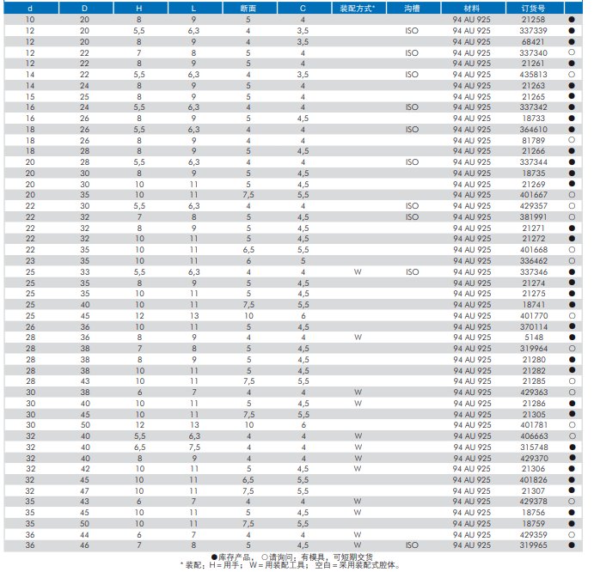Screen dimensions: 594x572
Task: Select the status circle next to order 401667
Action: 571,195
